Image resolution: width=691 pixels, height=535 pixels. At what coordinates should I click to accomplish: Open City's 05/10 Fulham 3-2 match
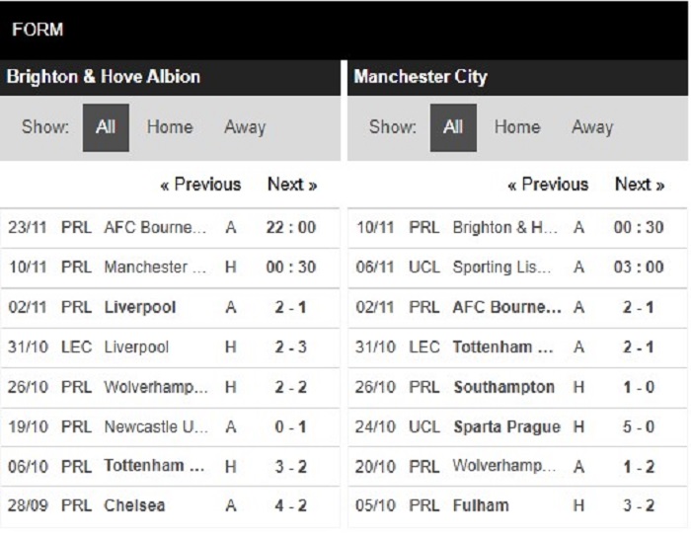pyautogui.click(x=517, y=506)
